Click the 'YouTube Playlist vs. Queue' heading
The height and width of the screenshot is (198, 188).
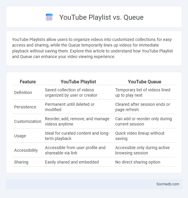[101, 17]
